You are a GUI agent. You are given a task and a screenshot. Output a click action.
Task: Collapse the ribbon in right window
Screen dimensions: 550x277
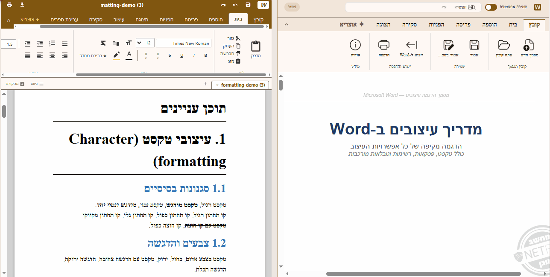[x=286, y=25]
